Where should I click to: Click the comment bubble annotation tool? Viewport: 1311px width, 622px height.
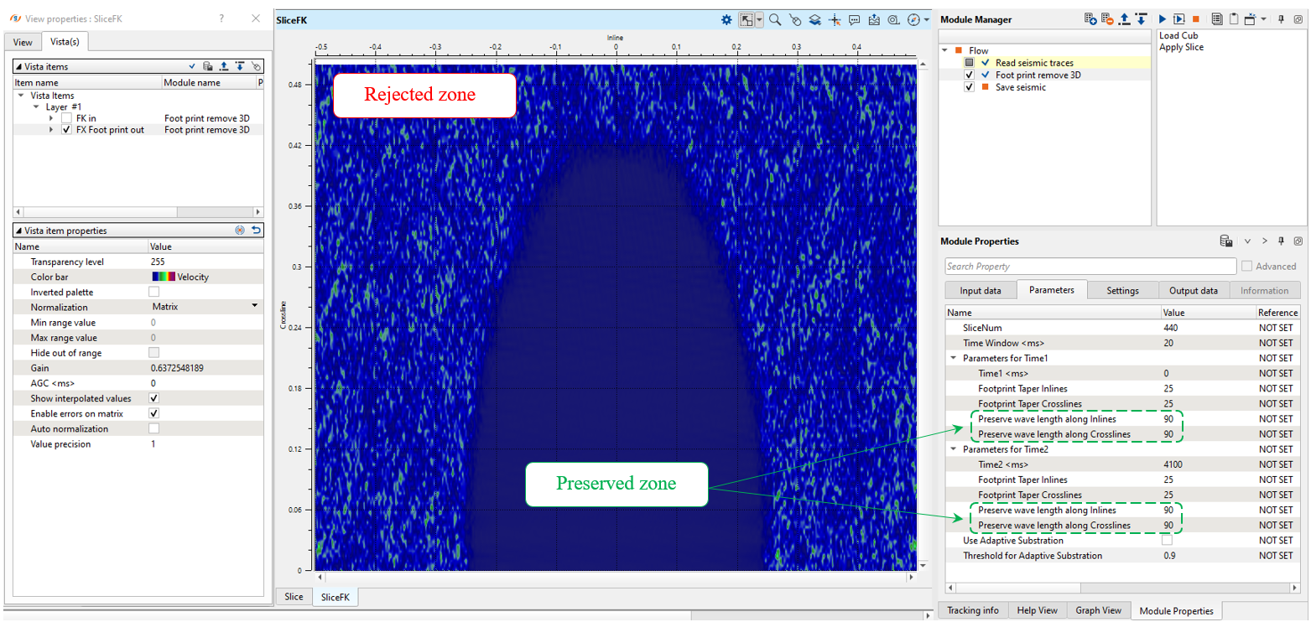[x=855, y=19]
